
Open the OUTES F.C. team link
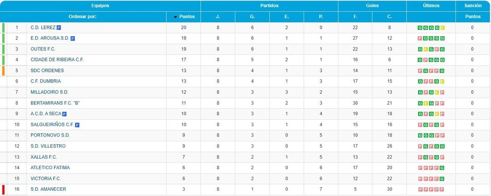(43, 49)
